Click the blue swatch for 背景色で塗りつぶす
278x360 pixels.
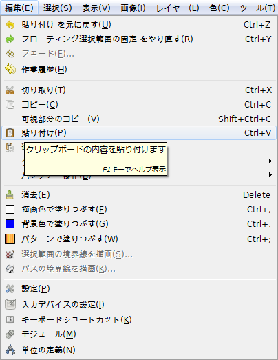[10, 223]
